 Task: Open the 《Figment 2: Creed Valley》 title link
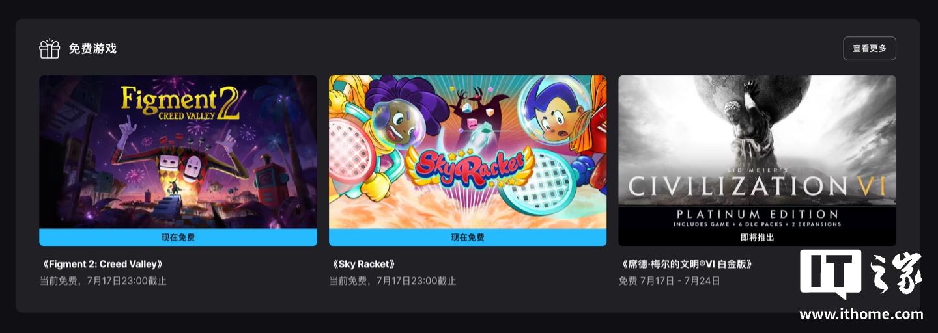[100, 265]
